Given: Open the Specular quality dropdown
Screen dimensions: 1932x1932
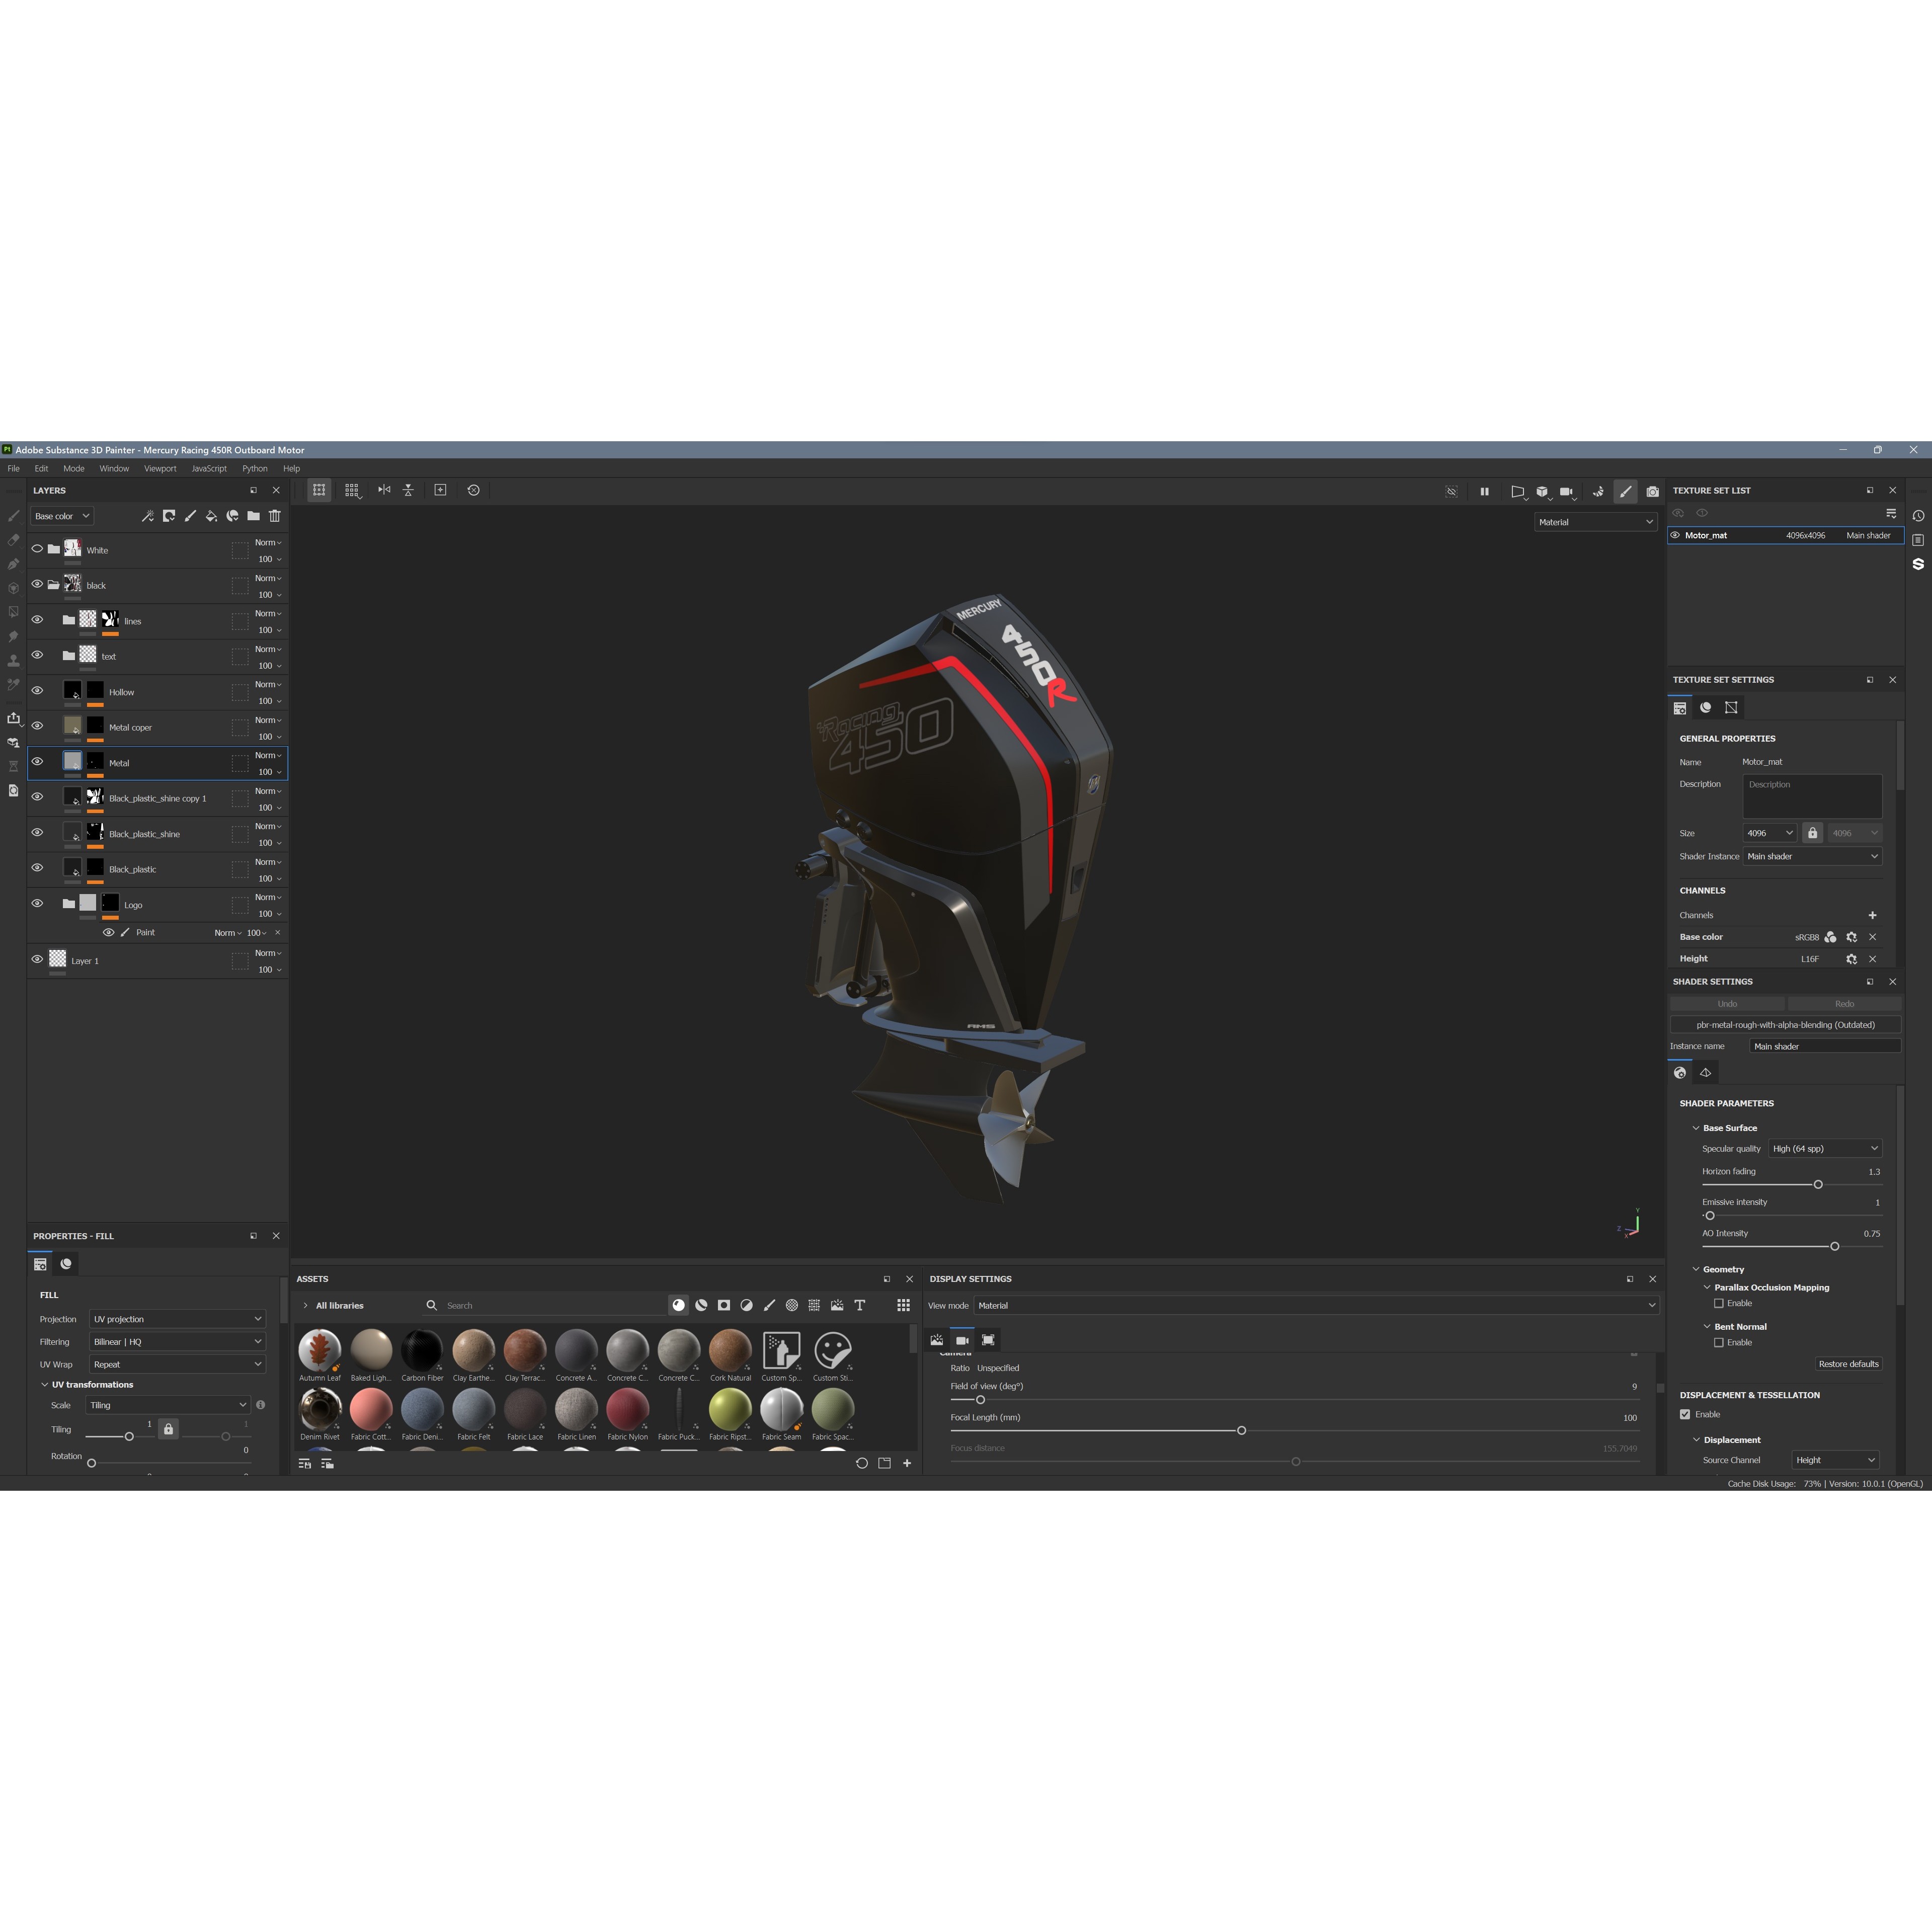Looking at the screenshot, I should [x=1825, y=1148].
